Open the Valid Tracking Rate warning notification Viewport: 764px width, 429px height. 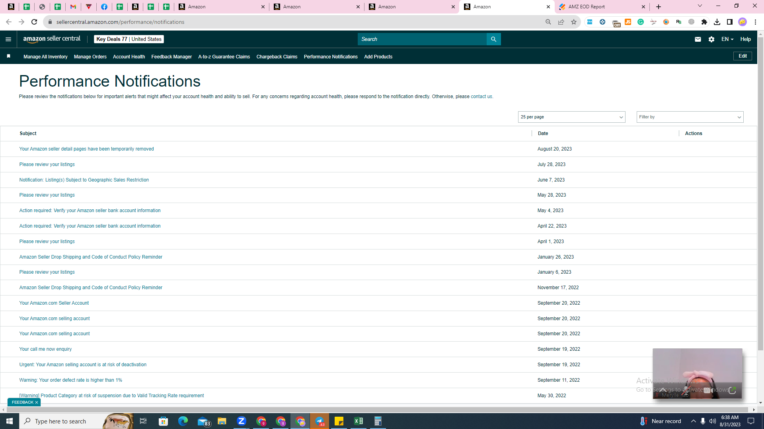(111, 396)
